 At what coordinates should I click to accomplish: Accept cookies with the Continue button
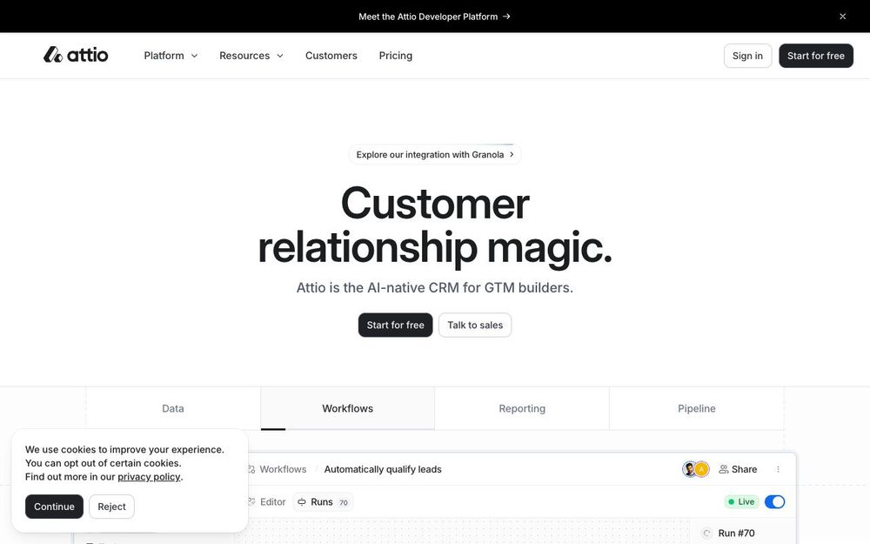(x=54, y=507)
